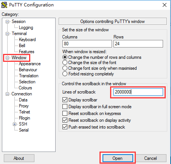Collapse the Terminal category node
Screen dimensions: 171x164
[8, 34]
